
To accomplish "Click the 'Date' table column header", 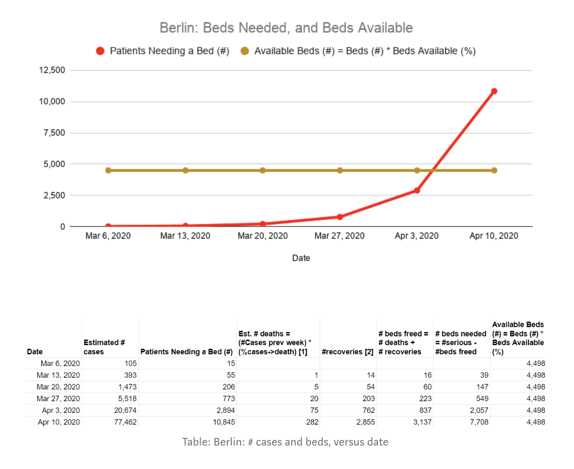I will pyautogui.click(x=35, y=352).
